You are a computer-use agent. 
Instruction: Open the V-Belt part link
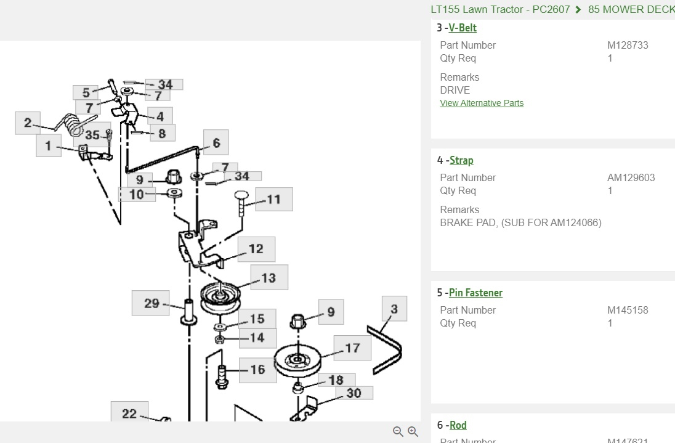[x=462, y=28]
